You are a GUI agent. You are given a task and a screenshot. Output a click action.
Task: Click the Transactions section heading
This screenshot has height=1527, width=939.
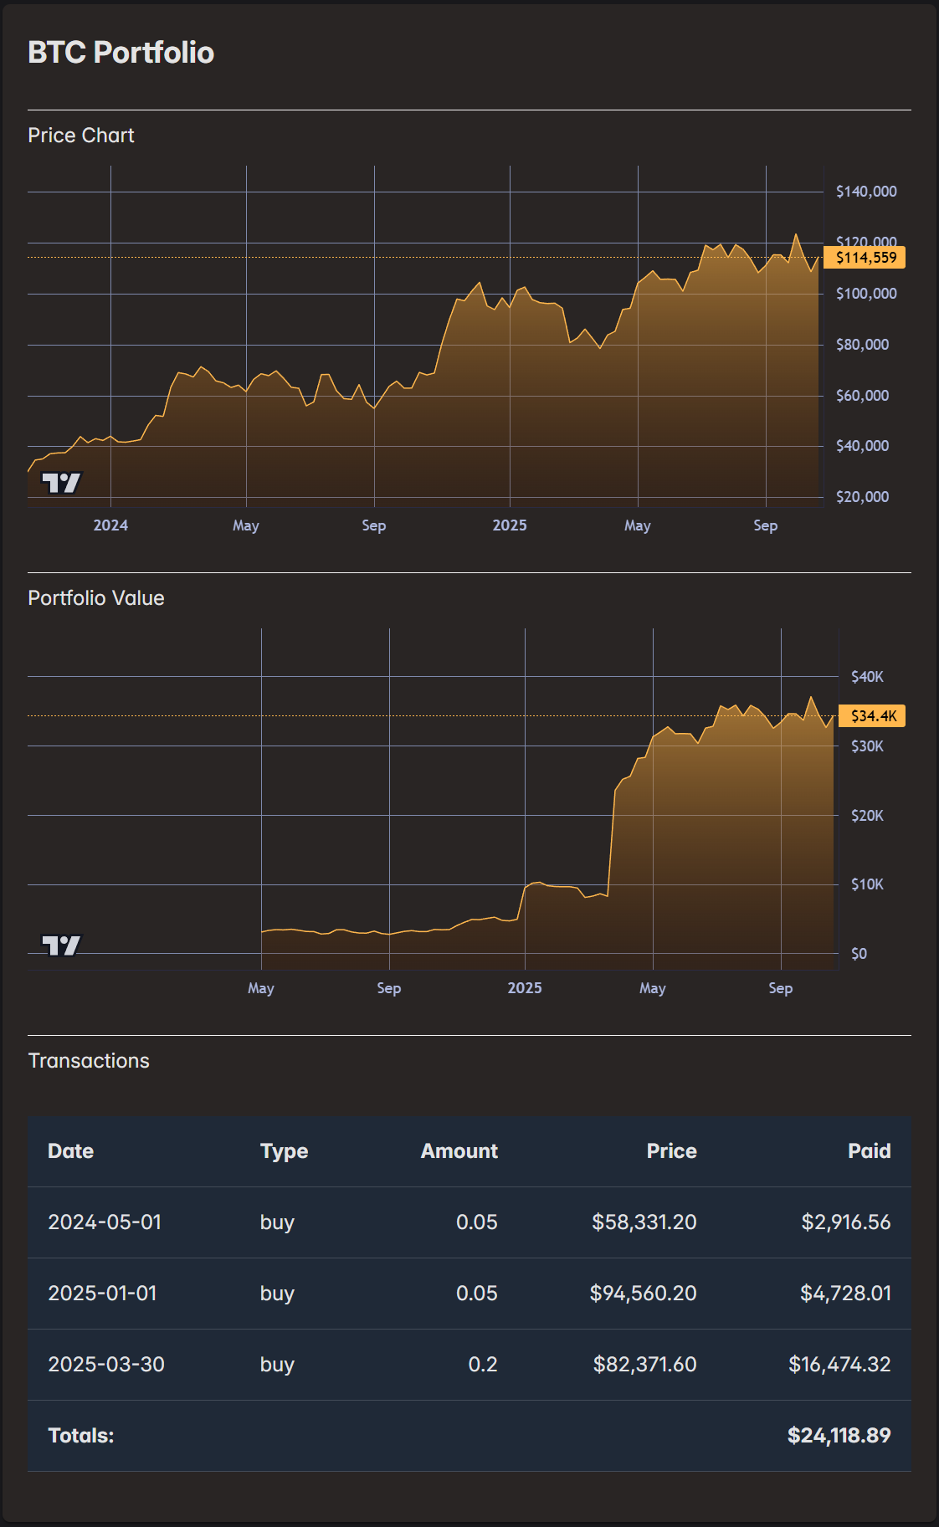(89, 1061)
